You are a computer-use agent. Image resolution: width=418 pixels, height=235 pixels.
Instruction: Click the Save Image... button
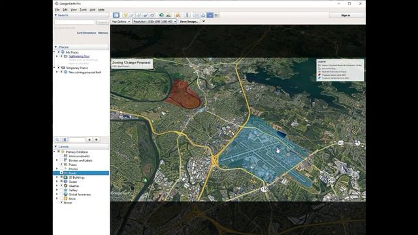[189, 22]
